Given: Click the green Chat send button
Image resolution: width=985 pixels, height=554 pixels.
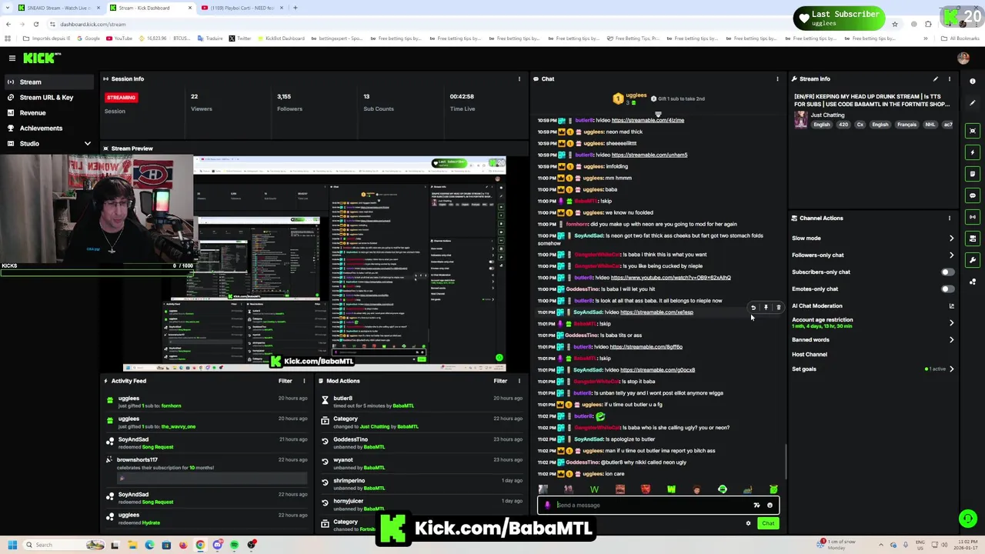Looking at the screenshot, I should coord(768,523).
